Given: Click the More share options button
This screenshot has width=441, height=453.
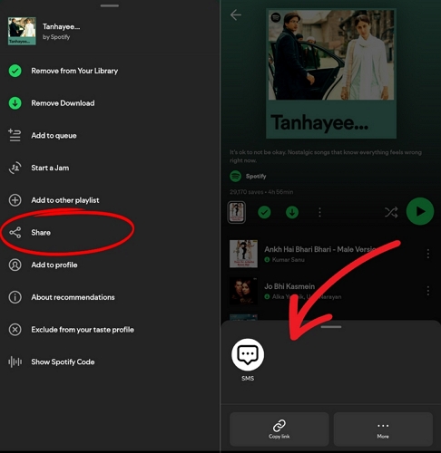Looking at the screenshot, I should point(383,429).
